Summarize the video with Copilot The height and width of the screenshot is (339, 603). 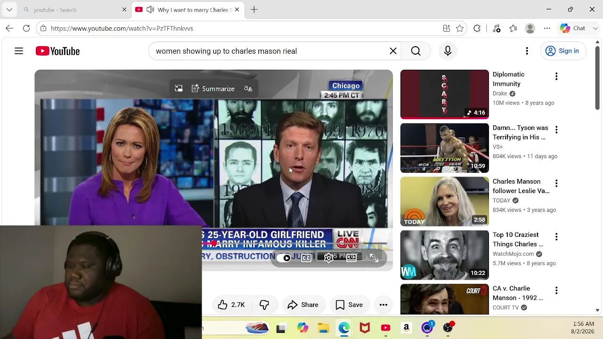tap(213, 89)
